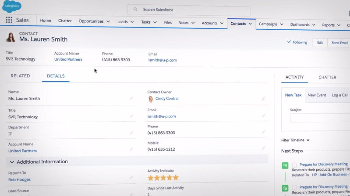350x196 pixels.
Task: Click the change owner icon beside Cindy Central
Action: point(263,99)
